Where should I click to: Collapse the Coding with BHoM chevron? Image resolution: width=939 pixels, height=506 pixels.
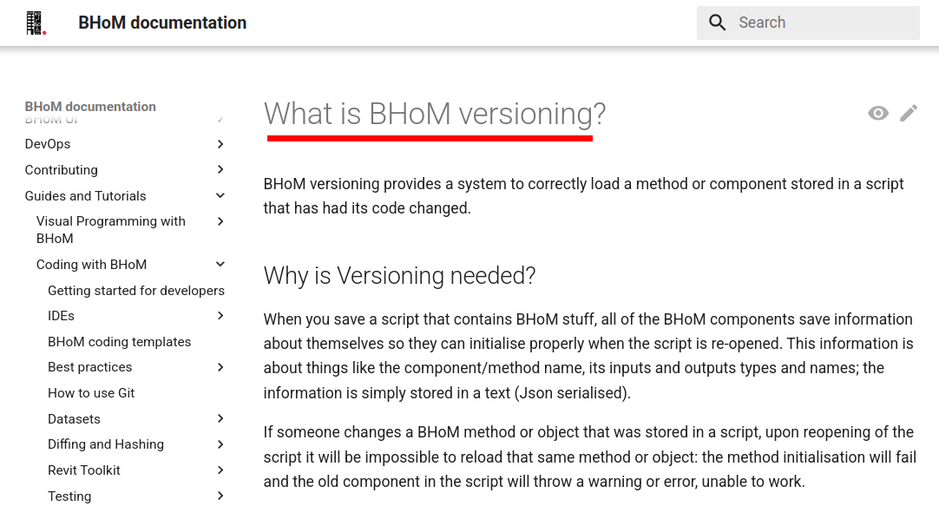[x=220, y=264]
